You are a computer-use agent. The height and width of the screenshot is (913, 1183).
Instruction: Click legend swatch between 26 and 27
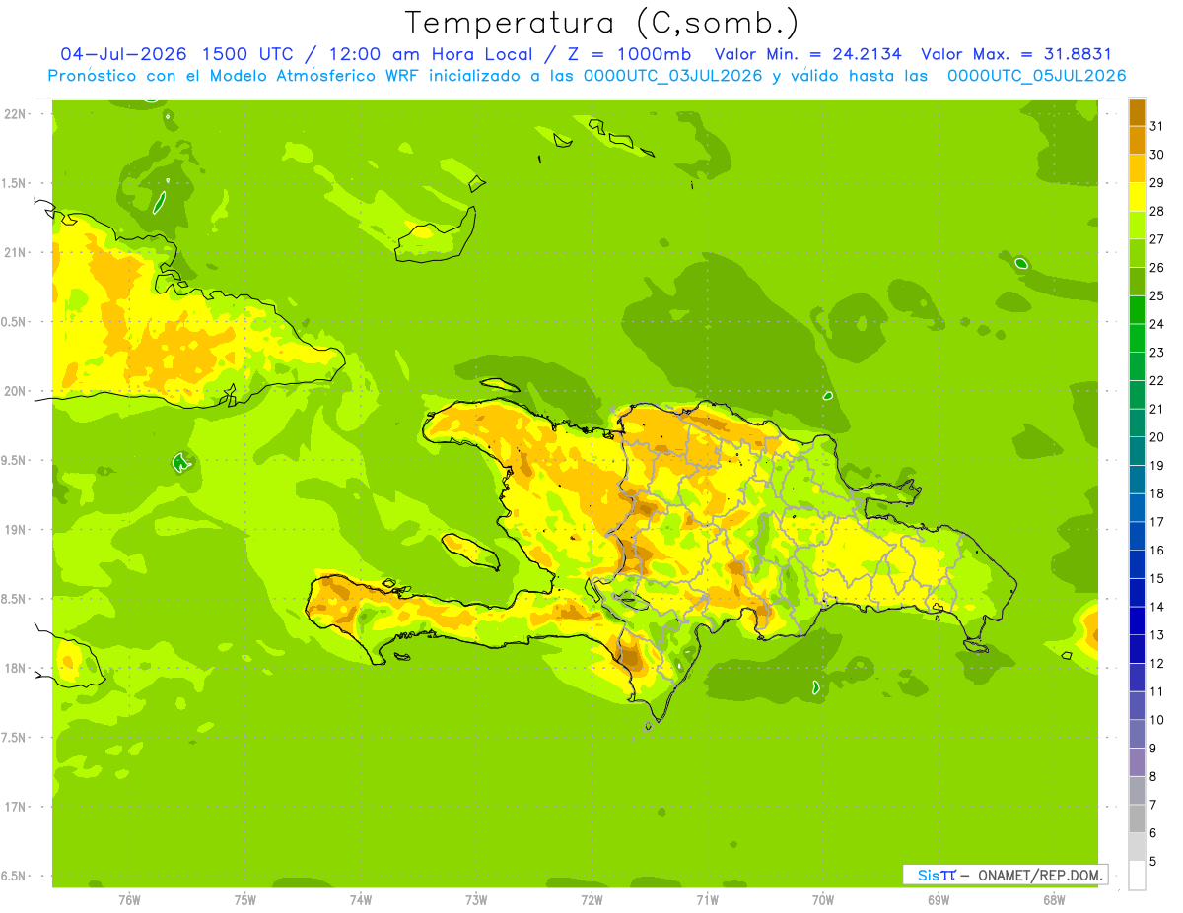[x=1137, y=253]
